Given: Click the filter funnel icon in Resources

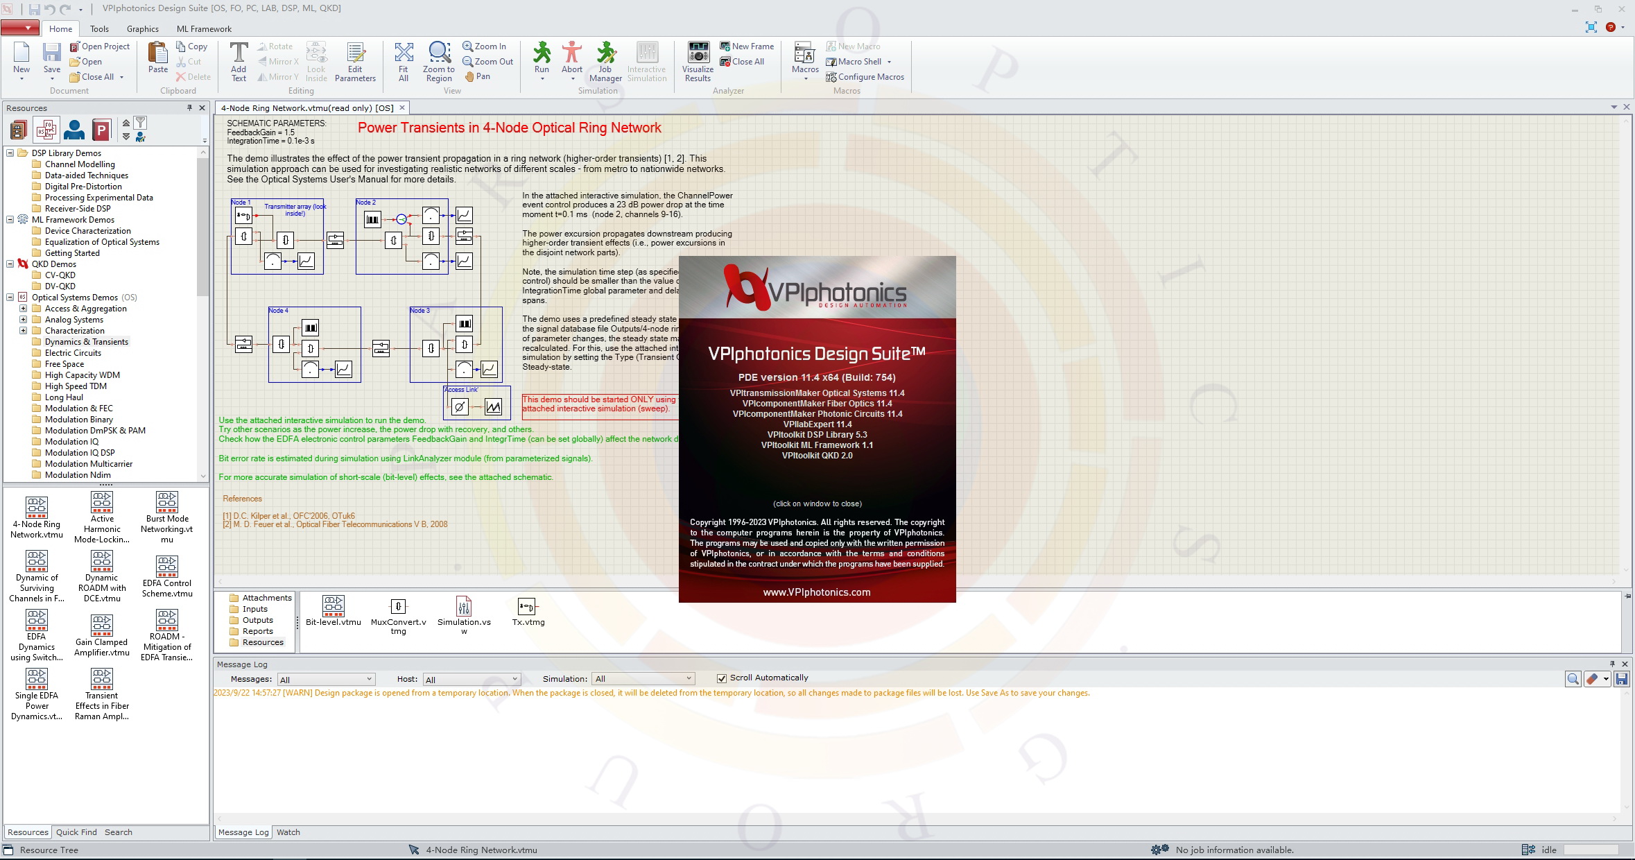Looking at the screenshot, I should pos(140,123).
